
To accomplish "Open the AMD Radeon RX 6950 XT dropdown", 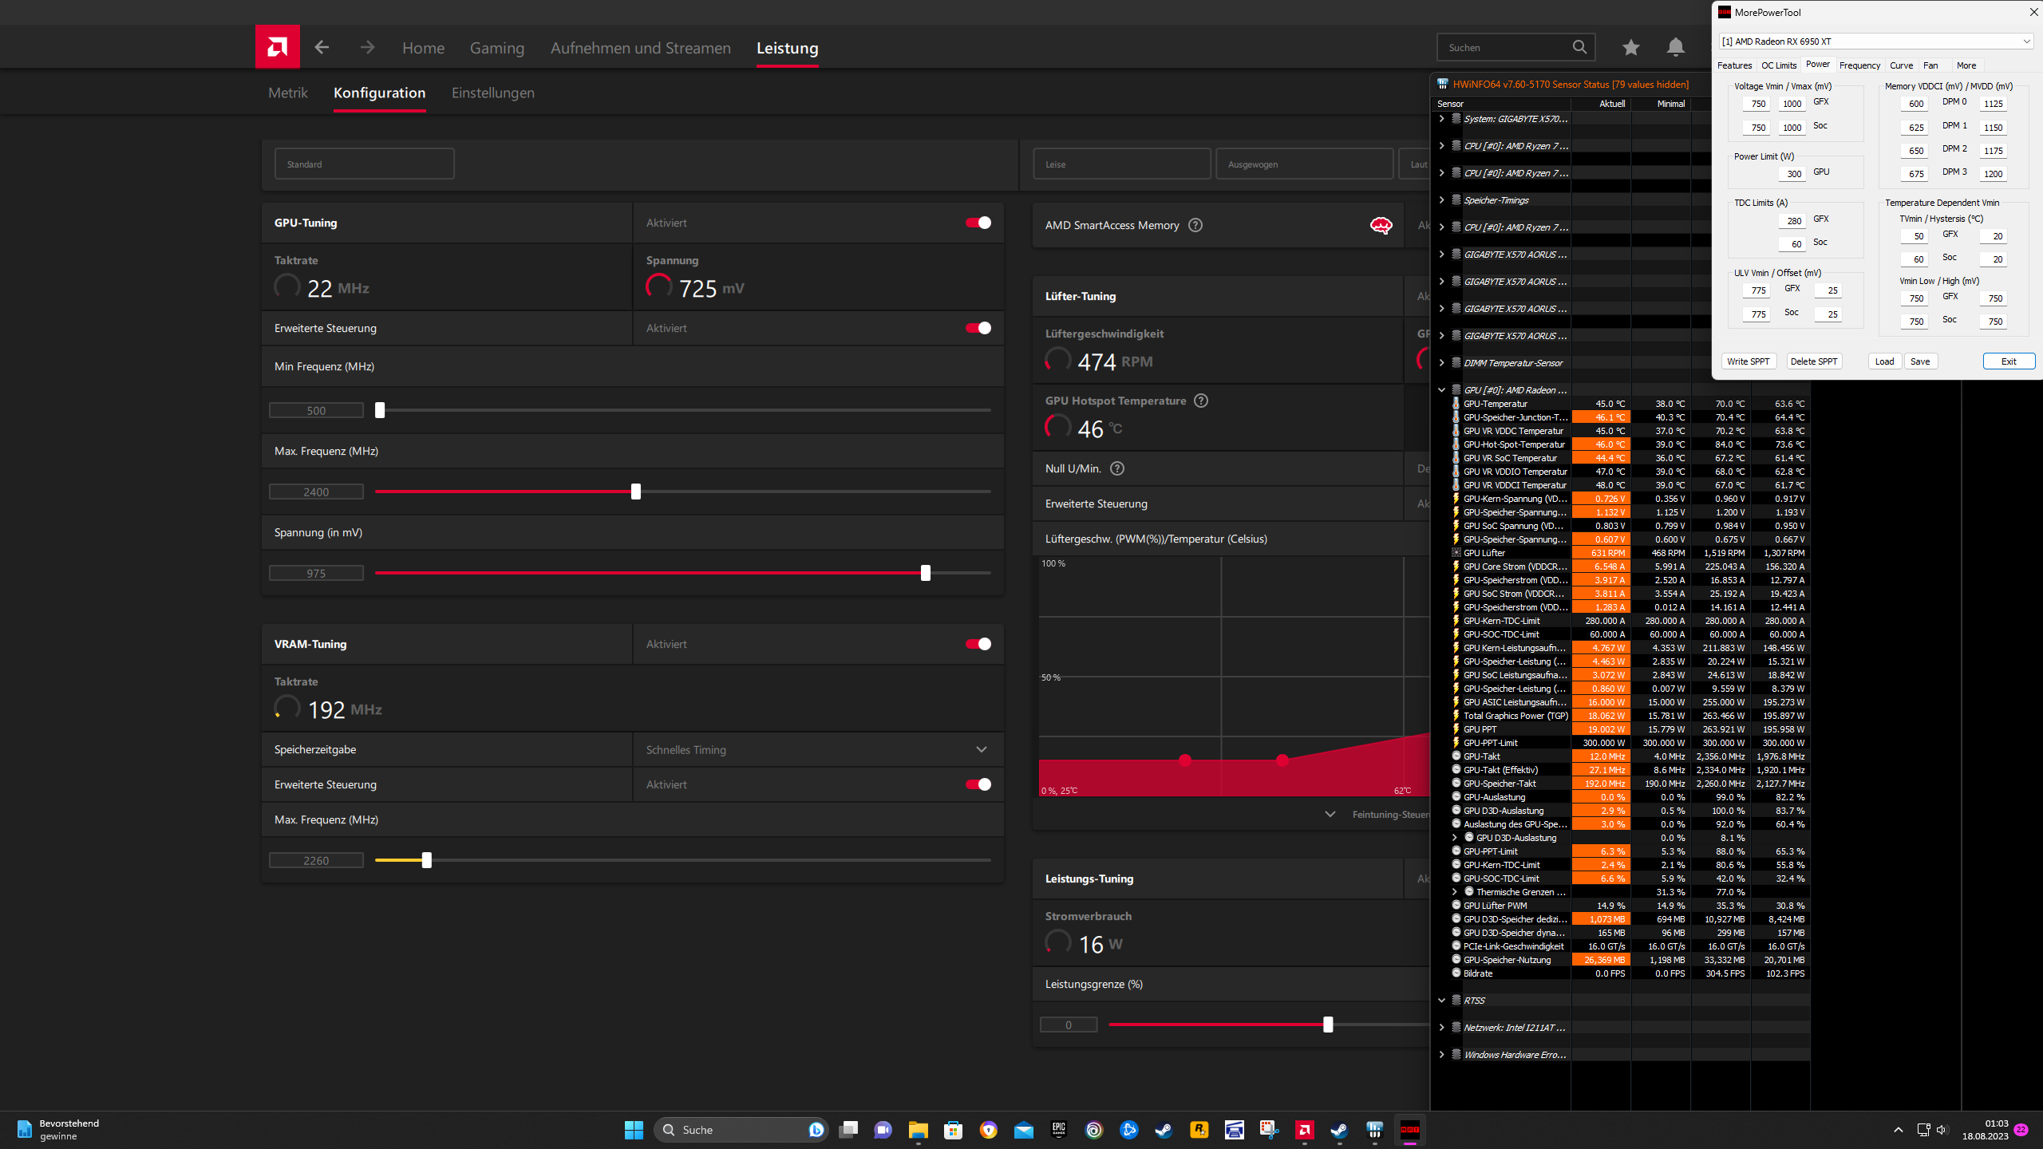I will pos(1875,41).
